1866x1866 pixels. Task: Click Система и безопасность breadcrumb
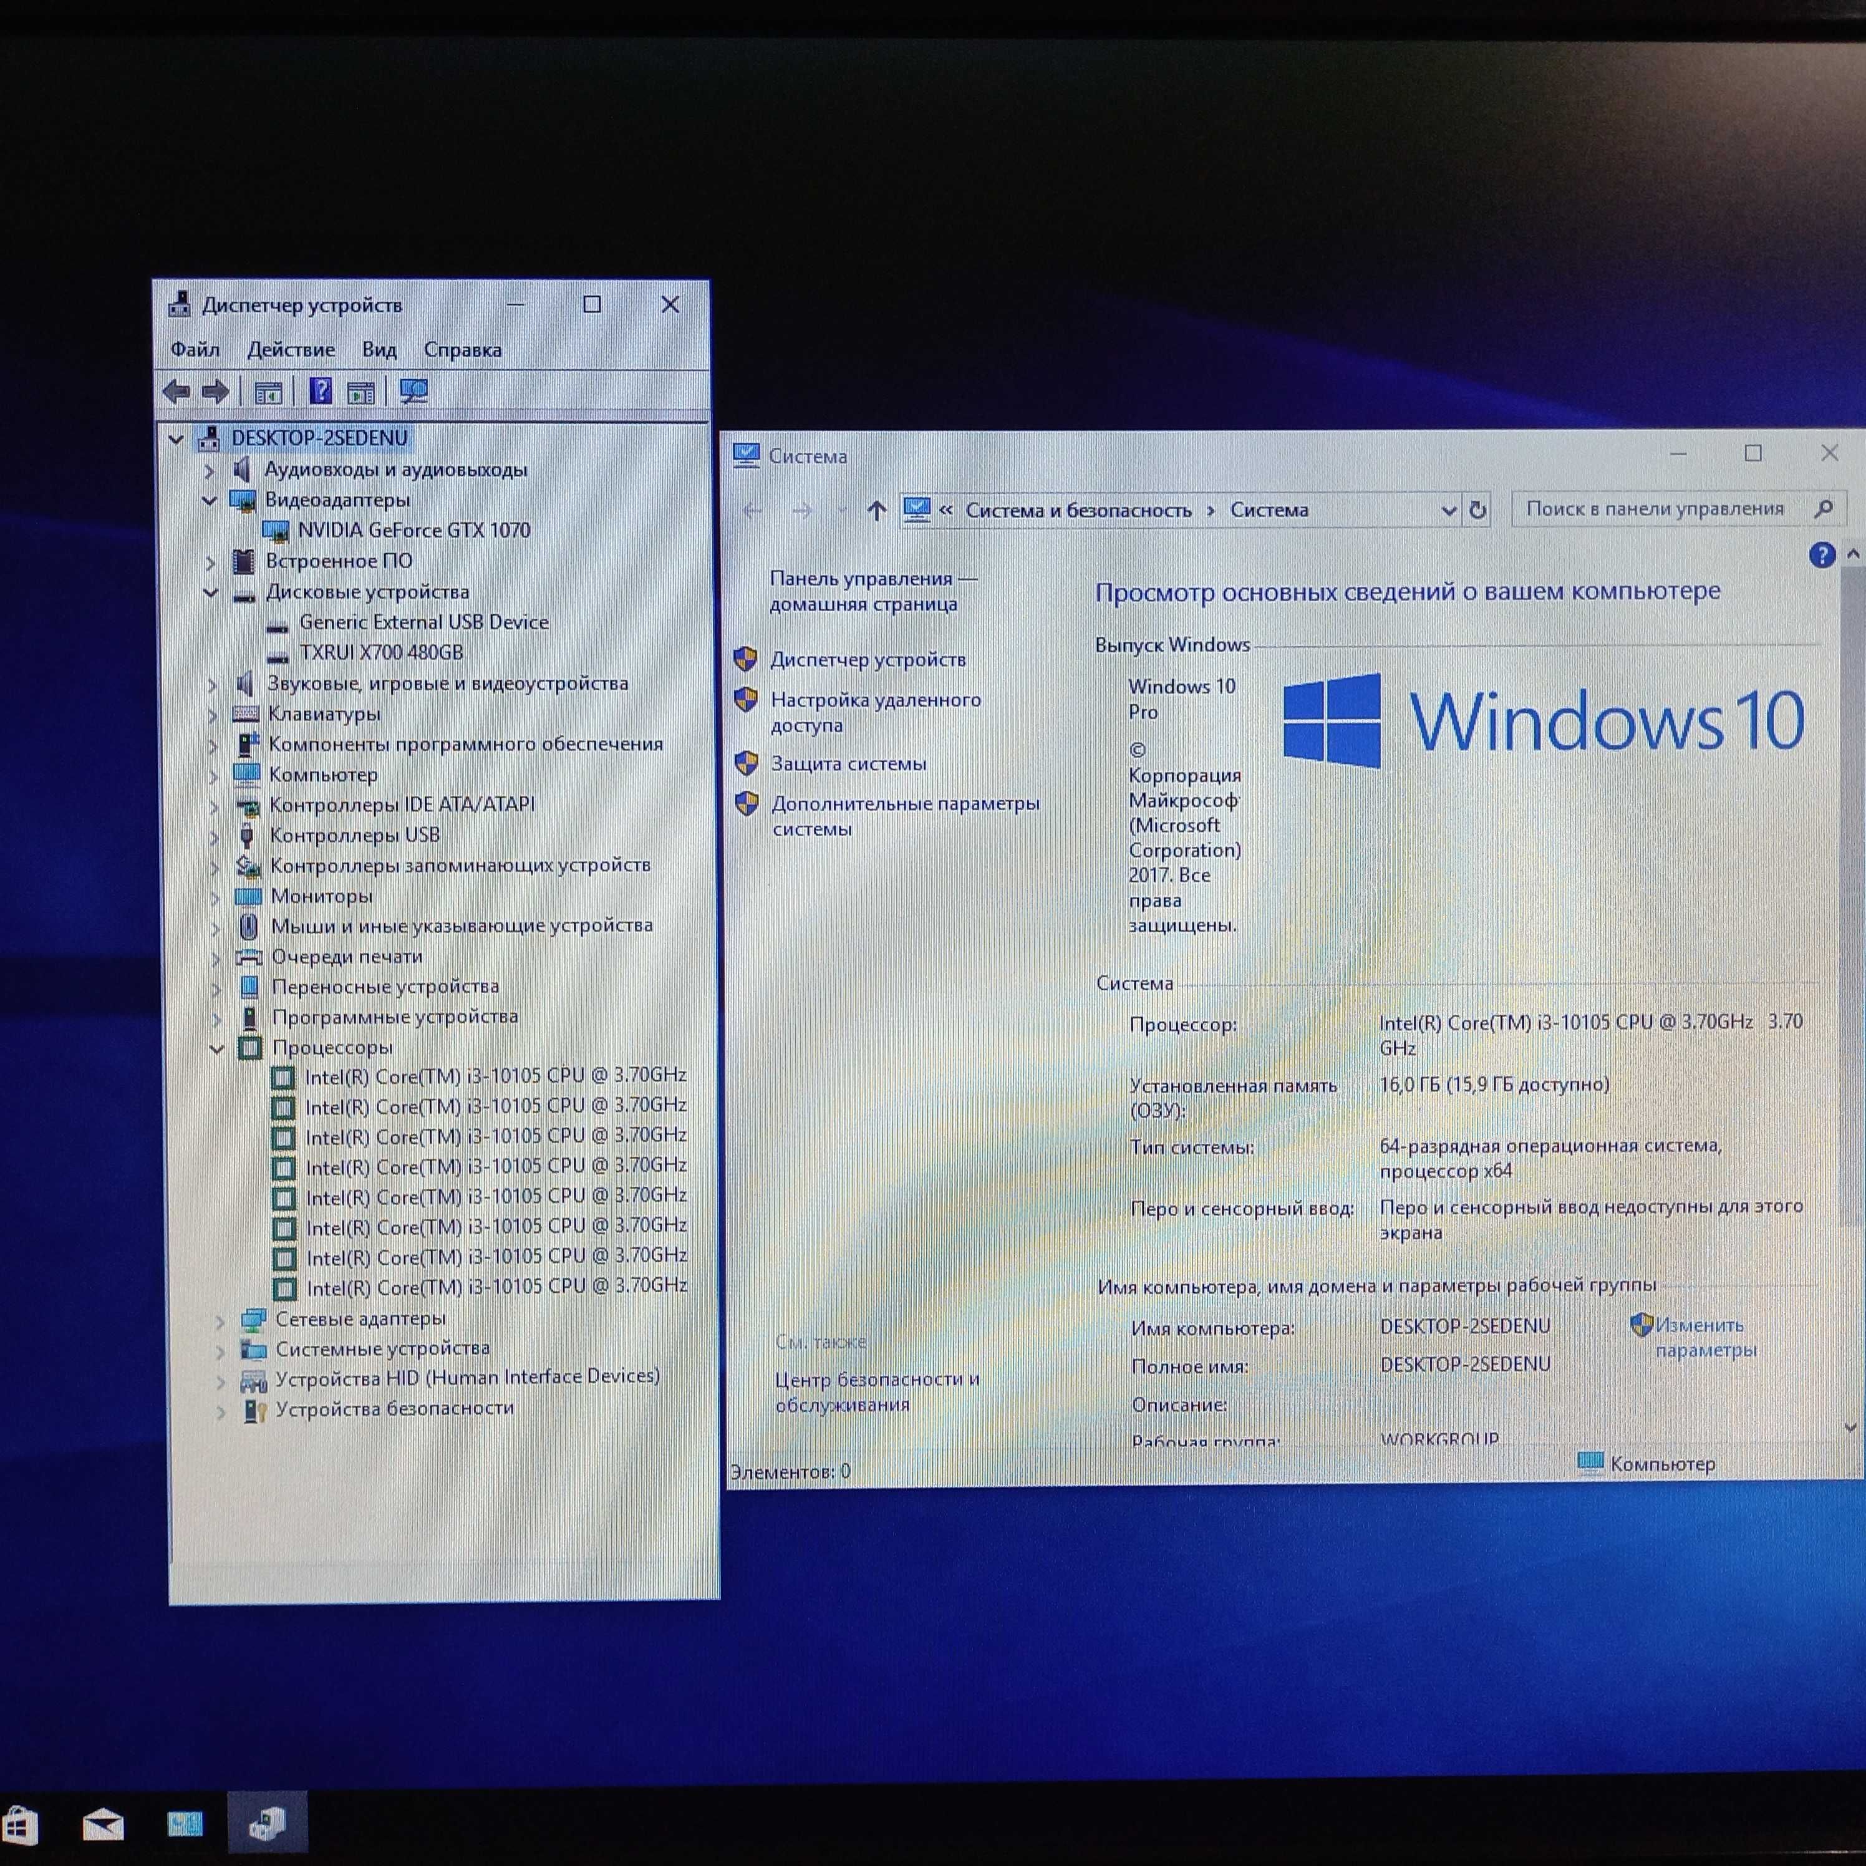point(1078,510)
